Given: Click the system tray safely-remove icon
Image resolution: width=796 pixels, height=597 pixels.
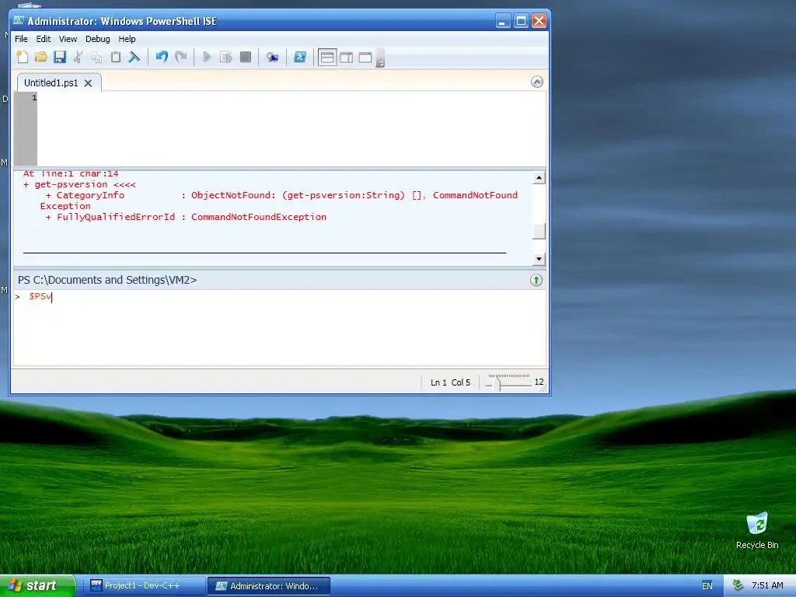Looking at the screenshot, I should coord(738,585).
